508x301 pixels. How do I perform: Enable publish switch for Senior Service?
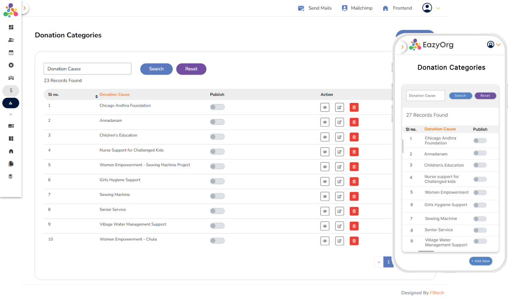tap(217, 211)
